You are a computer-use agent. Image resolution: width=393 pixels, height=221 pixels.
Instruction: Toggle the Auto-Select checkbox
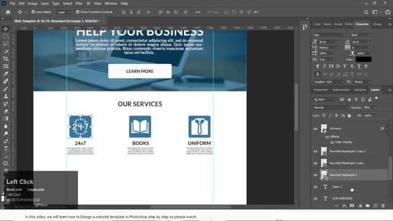point(33,12)
